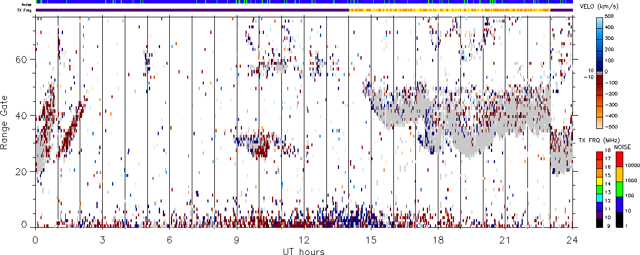640x255 pixels.
Task: Click the orange-yellow TX frequency strip segment
Action: [x=449, y=10]
